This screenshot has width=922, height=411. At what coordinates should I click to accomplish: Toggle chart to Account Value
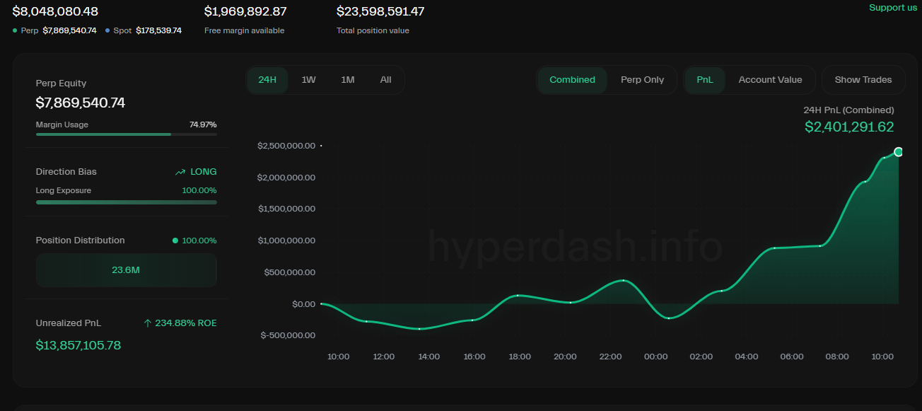pyautogui.click(x=770, y=80)
